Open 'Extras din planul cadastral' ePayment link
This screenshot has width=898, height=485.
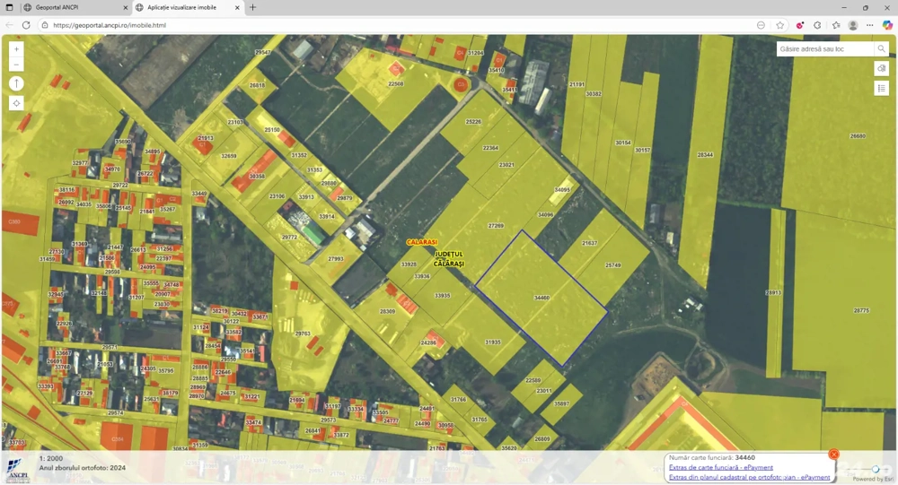pos(749,477)
